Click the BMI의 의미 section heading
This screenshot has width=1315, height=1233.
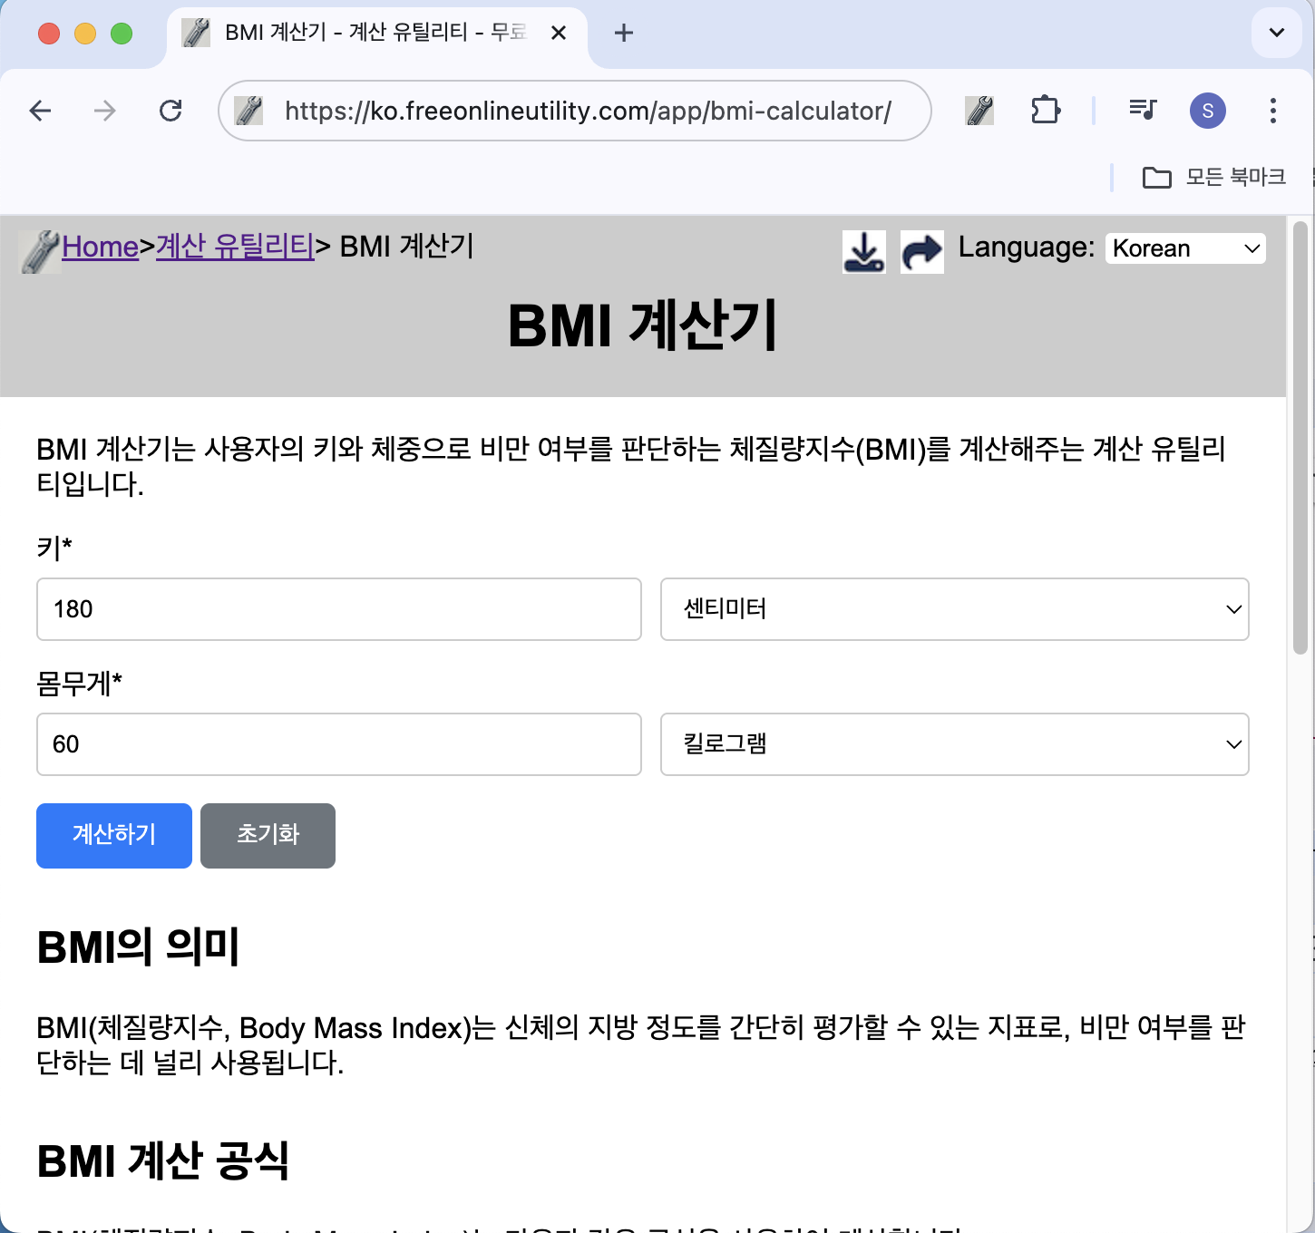[139, 947]
